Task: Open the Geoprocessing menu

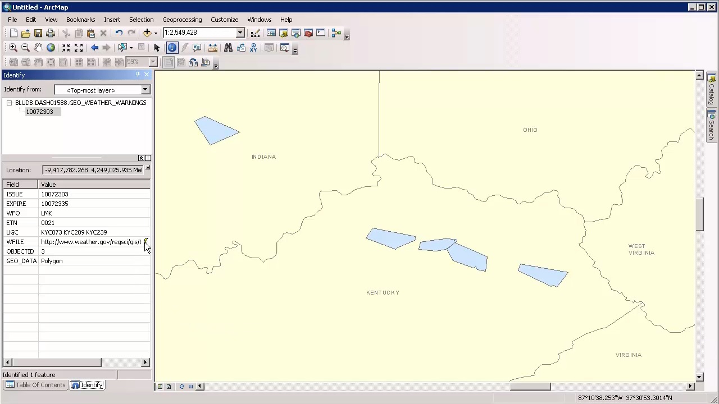Action: tap(182, 20)
